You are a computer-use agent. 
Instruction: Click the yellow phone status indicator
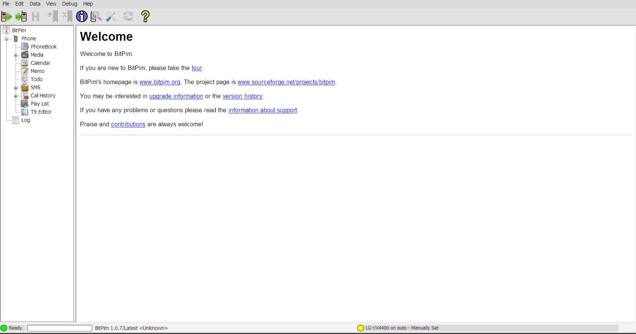(361, 328)
